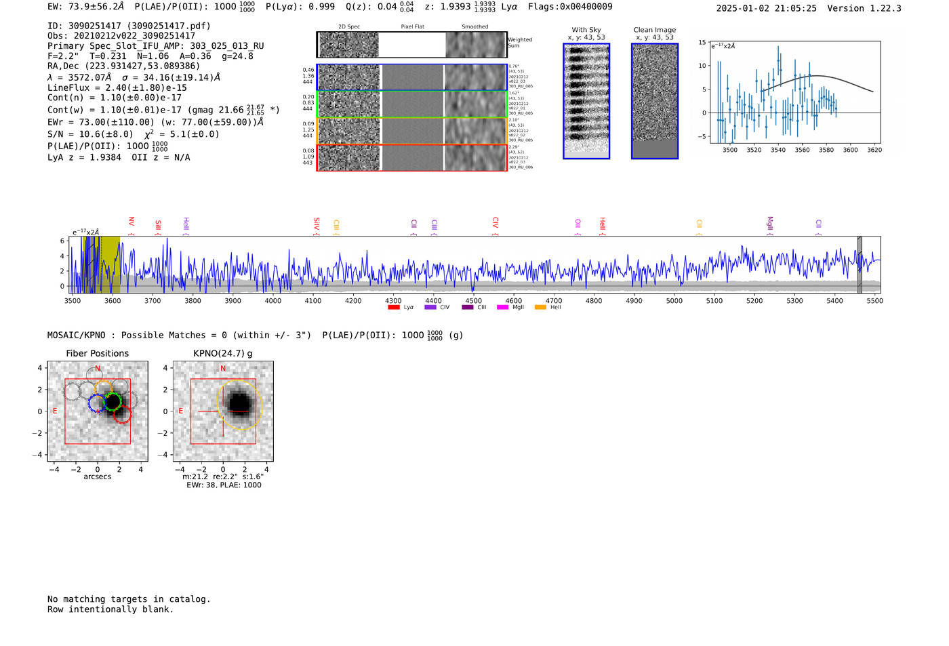Click the Pixel Flat column header
This screenshot has height=646, width=949.
pos(413,27)
